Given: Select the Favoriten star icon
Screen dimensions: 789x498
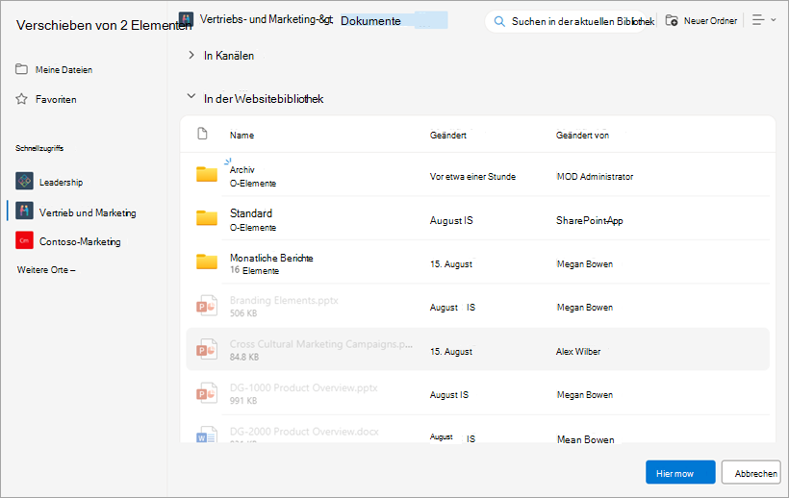Looking at the screenshot, I should 21,99.
